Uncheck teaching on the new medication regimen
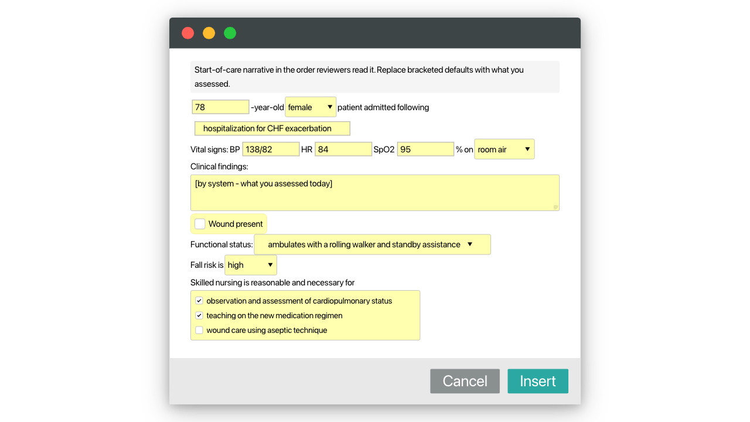 tap(199, 315)
